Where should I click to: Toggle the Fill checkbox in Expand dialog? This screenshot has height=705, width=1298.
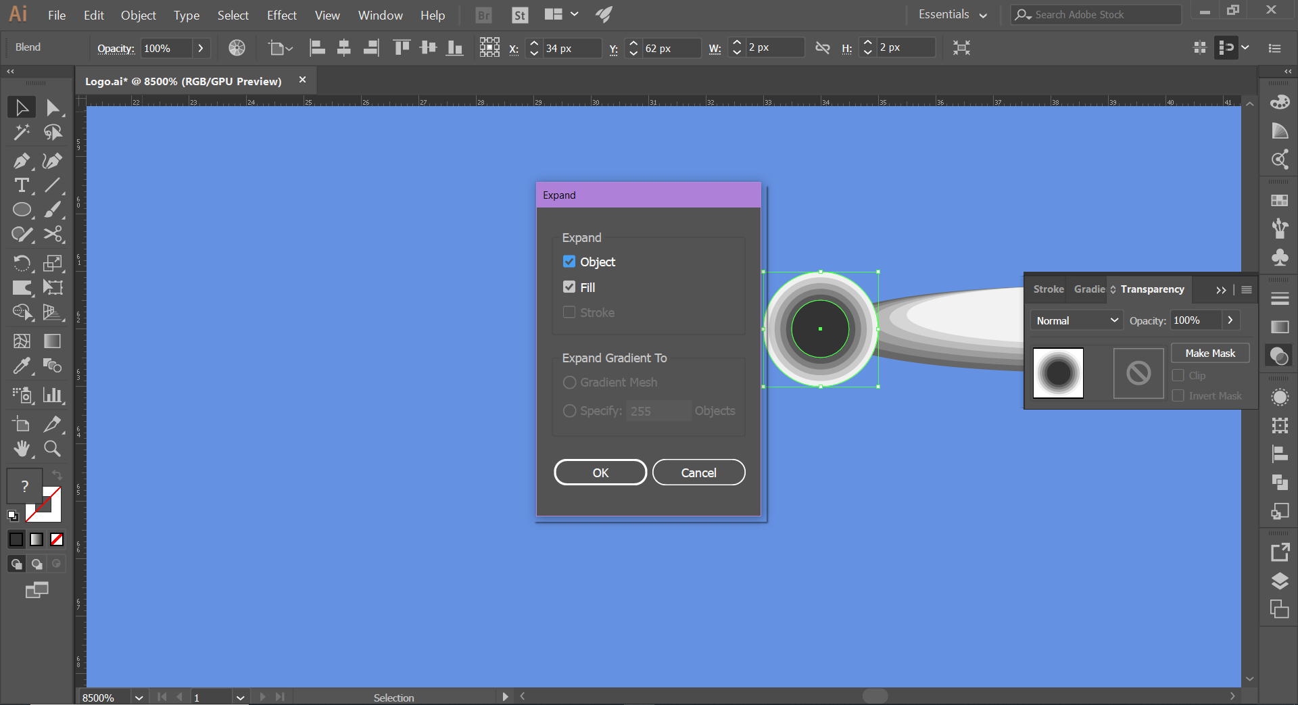pos(569,287)
